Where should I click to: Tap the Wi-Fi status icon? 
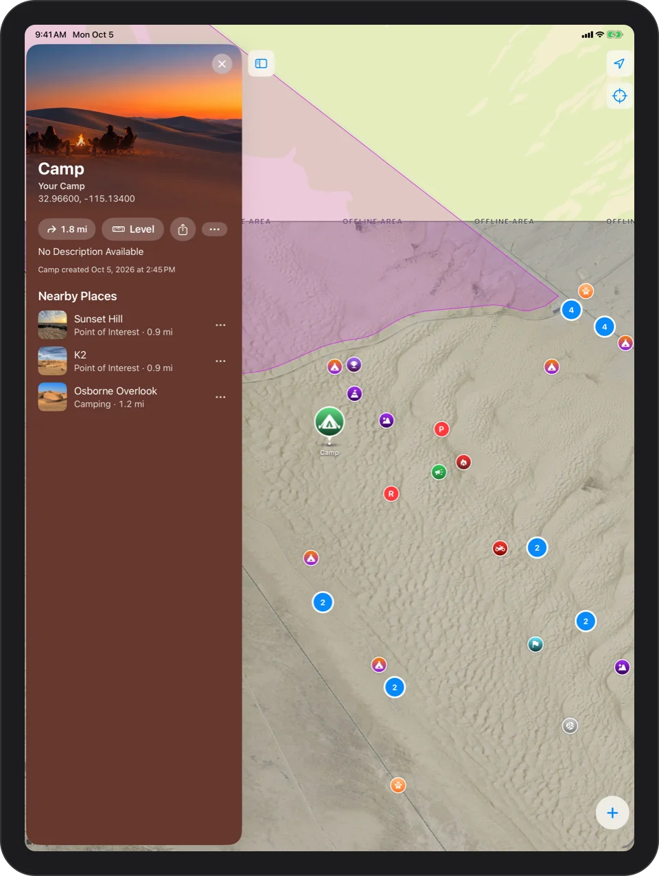tap(600, 34)
